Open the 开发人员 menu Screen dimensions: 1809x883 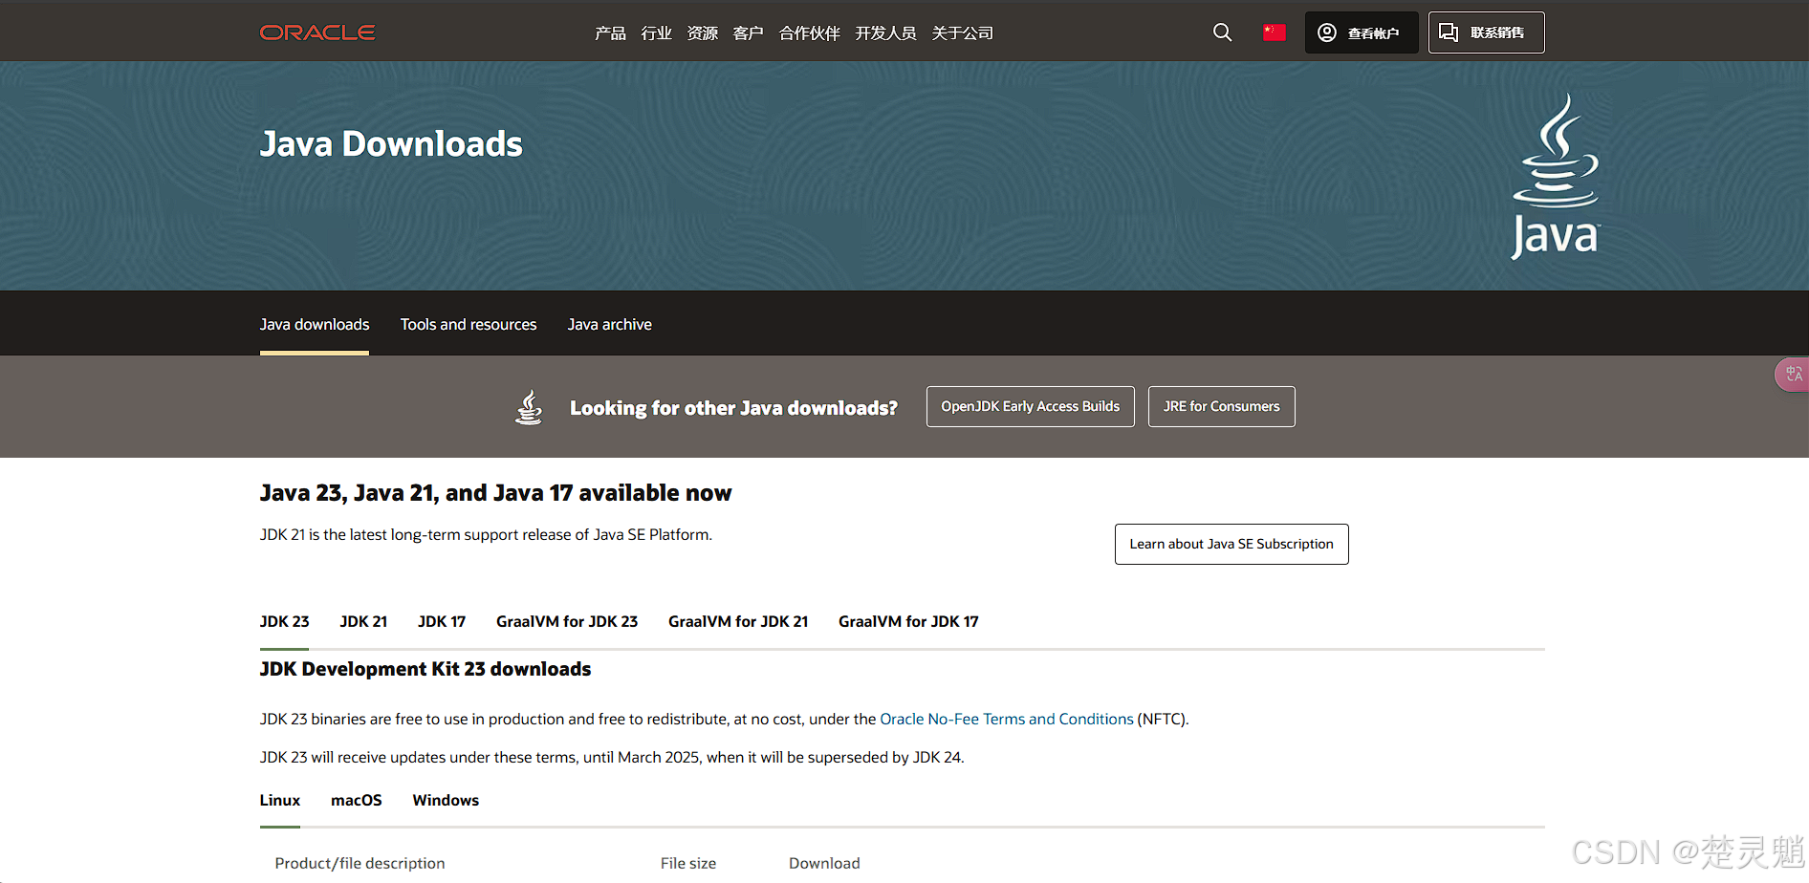tap(885, 33)
